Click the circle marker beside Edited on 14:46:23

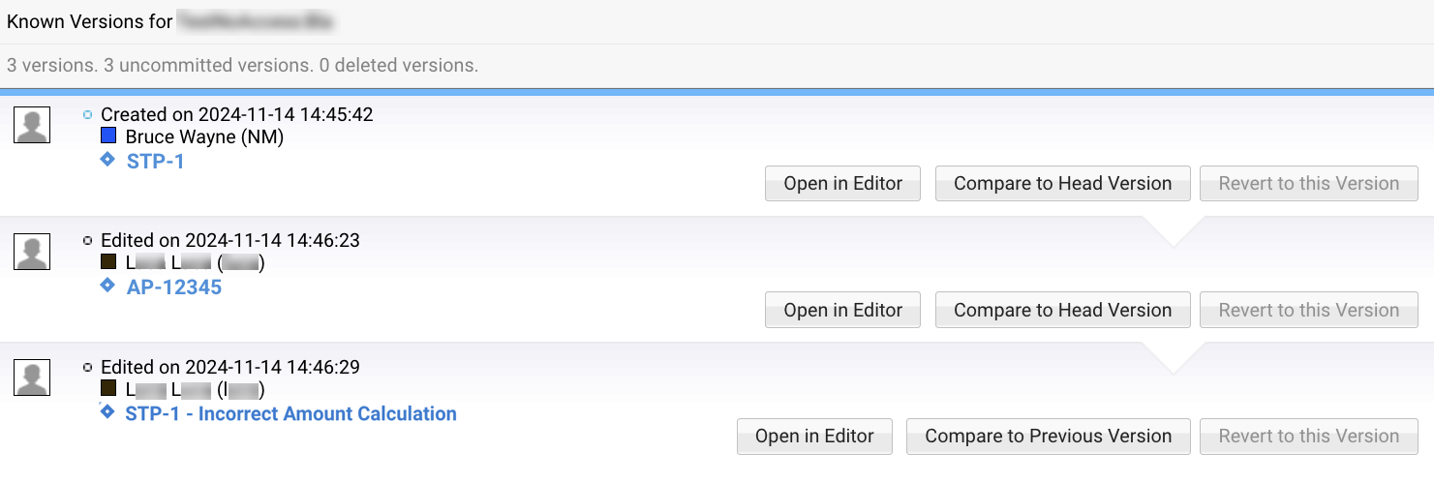point(88,240)
